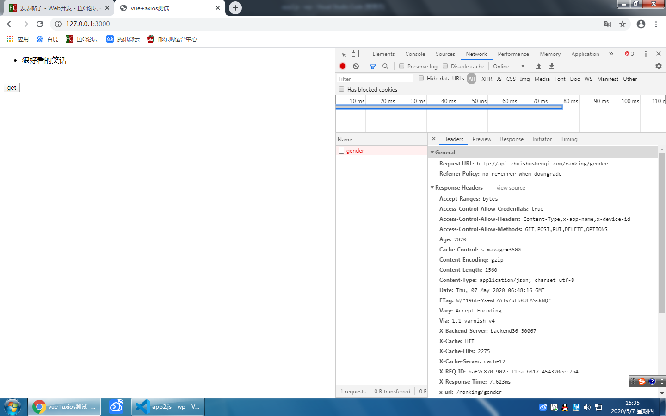Open a new browser tab
Image resolution: width=666 pixels, height=416 pixels.
coord(235,8)
